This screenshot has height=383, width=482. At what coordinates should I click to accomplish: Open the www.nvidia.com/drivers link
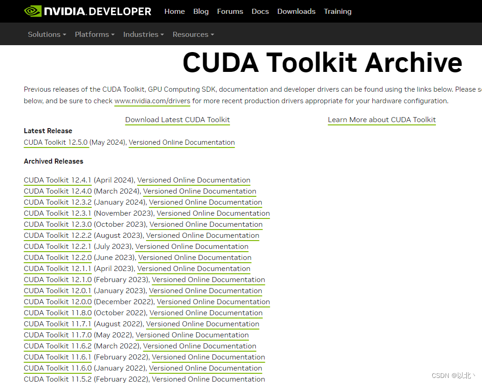pos(152,101)
